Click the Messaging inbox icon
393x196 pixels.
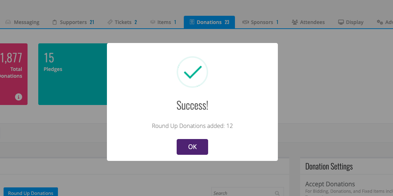8,22
